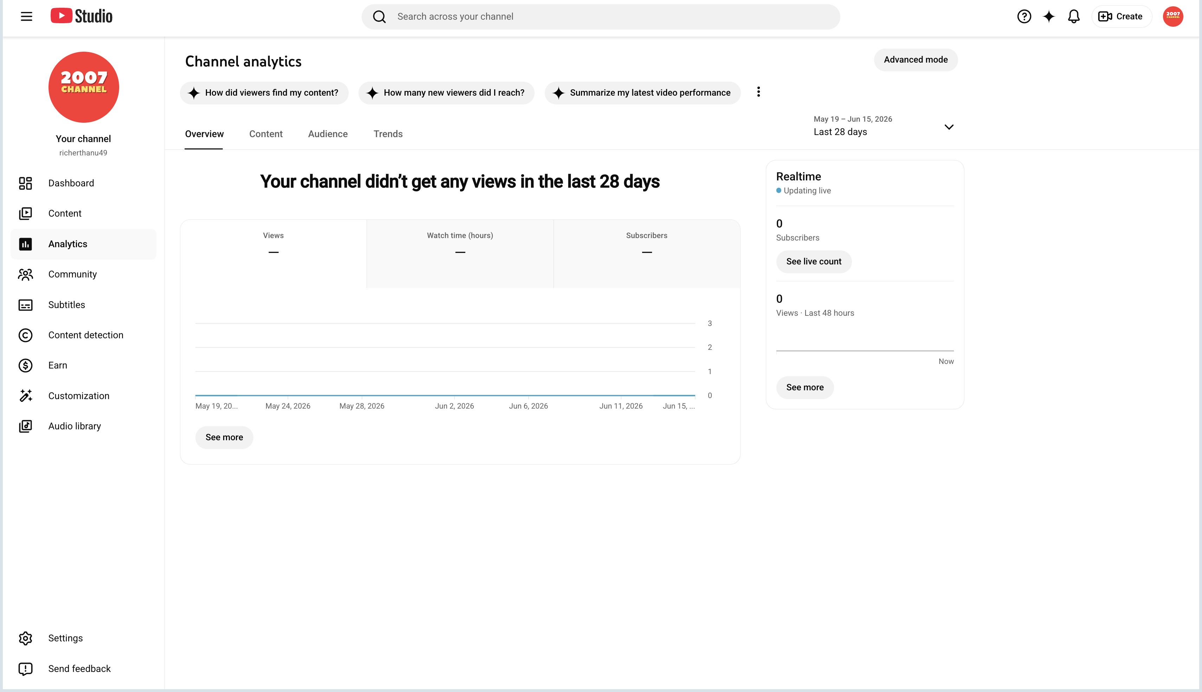Click the 'May 19 – Jun 15, 2026' date text

[x=853, y=119]
